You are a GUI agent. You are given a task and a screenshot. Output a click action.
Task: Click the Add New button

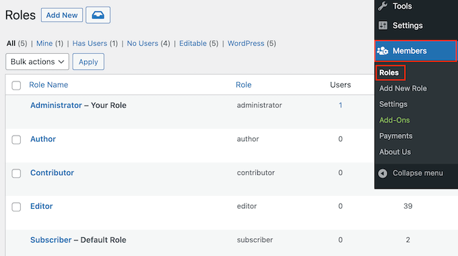(x=62, y=15)
